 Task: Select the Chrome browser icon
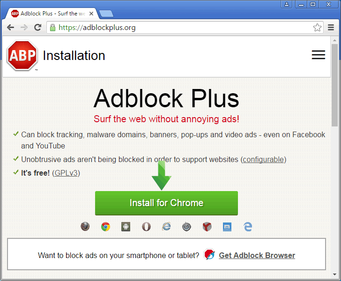tap(105, 227)
